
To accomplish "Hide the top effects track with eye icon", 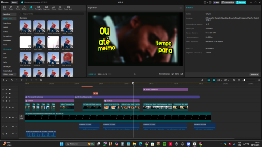I will pyautogui.click(x=10, y=89).
